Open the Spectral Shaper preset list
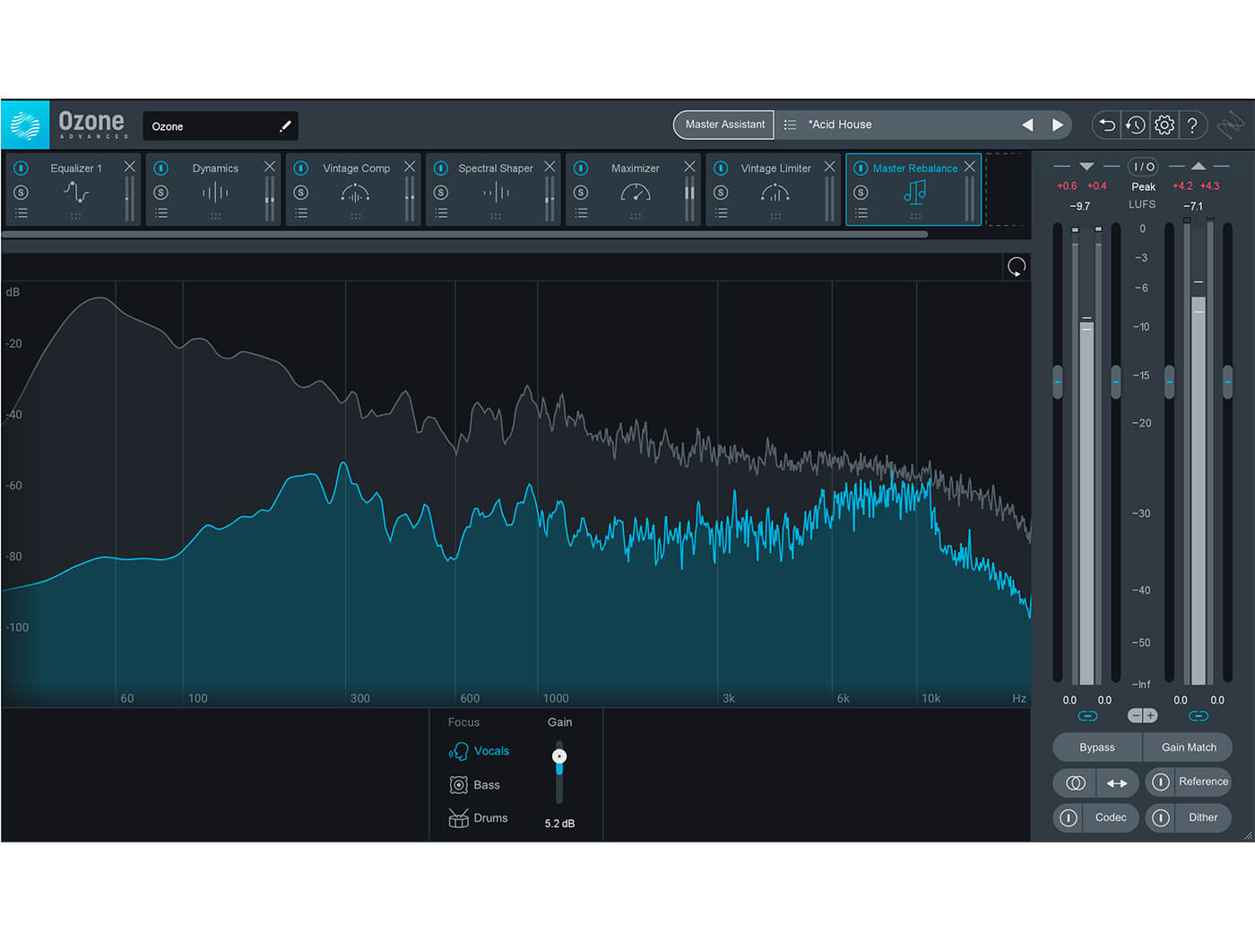The width and height of the screenshot is (1255, 941). (x=441, y=213)
